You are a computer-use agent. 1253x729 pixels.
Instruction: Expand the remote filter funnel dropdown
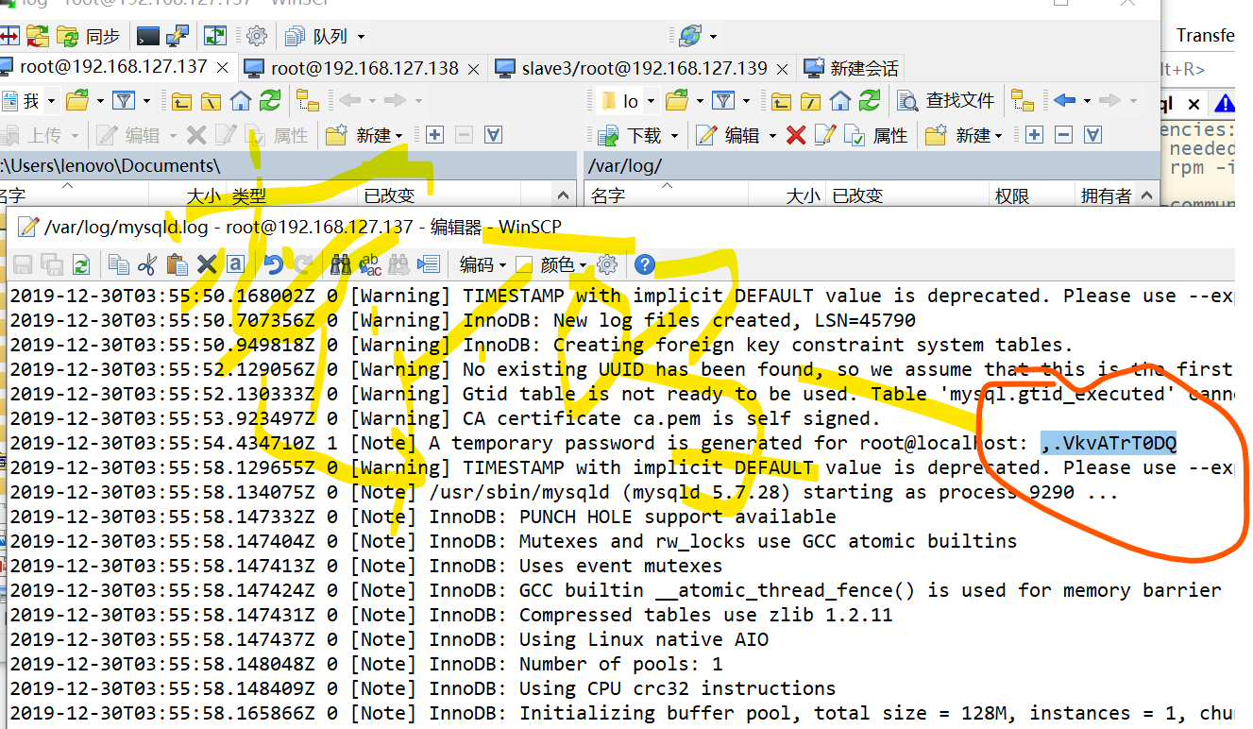(x=746, y=100)
